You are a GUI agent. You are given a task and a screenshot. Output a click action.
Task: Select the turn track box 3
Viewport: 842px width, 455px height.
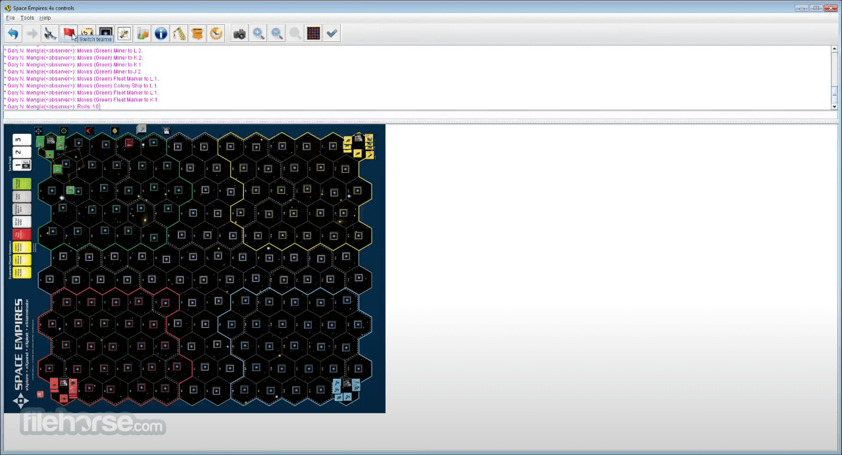[x=22, y=139]
